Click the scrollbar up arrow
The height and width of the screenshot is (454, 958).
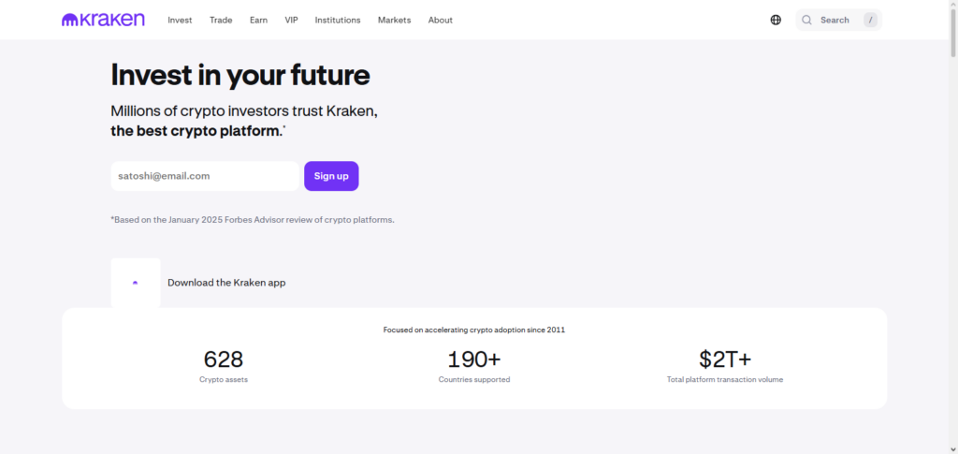pyautogui.click(x=951, y=6)
